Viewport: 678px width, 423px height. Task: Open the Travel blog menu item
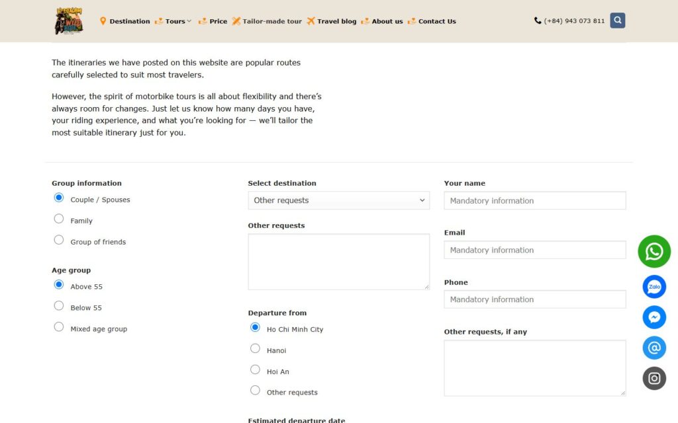(332, 21)
